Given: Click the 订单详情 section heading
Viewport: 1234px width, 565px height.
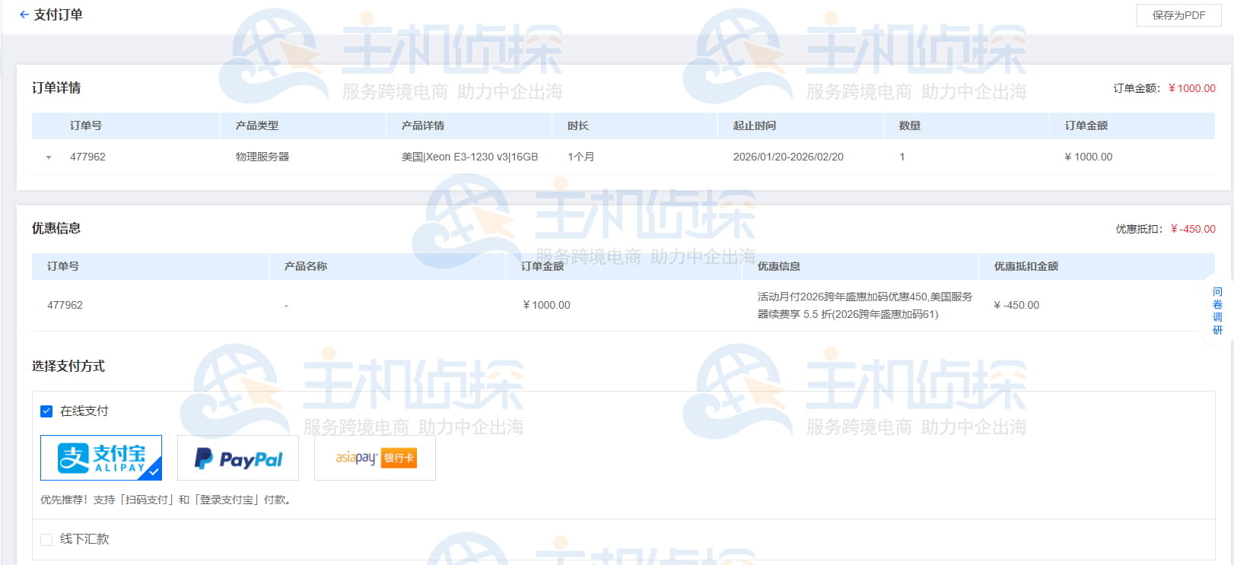Looking at the screenshot, I should [56, 88].
